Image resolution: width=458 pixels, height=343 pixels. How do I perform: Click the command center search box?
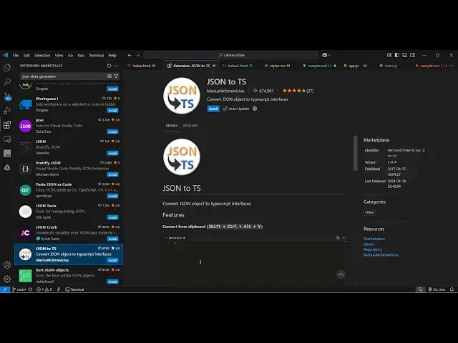click(231, 55)
